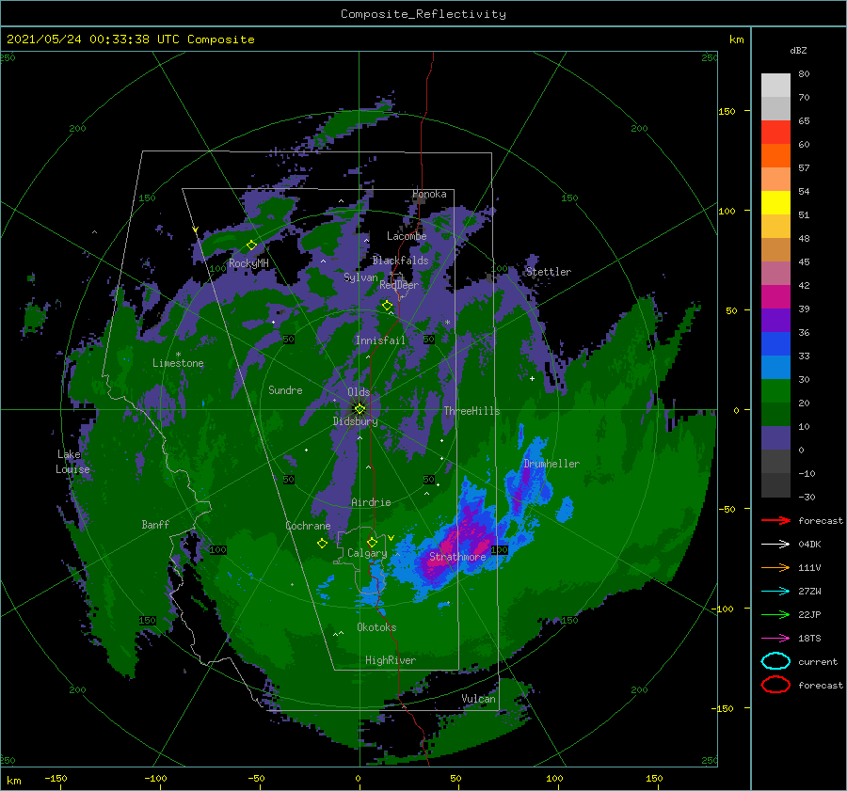
Task: Click the Airdrie city label
Action: [x=371, y=502]
